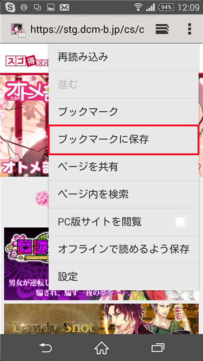Tap the site favicon with lock

(18, 30)
